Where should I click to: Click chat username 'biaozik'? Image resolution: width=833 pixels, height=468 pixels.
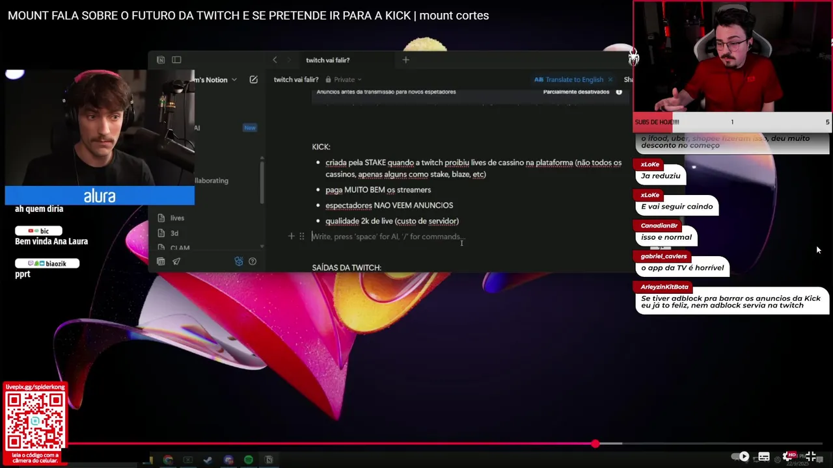point(56,263)
